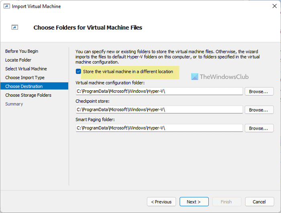Screen dimensions: 281x213
Task: Click the Previous button
Action: click(161, 202)
